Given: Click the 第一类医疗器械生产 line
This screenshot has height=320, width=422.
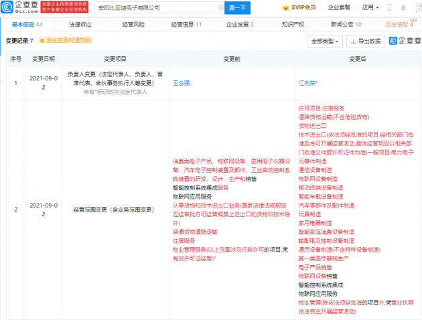Looking at the screenshot, I should point(324,258).
